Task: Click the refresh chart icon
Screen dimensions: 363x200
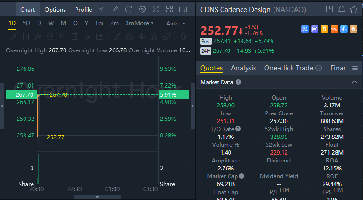Action: 128,9
